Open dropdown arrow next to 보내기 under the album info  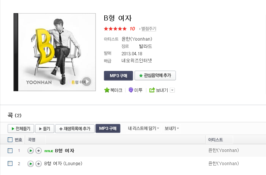tap(172, 90)
